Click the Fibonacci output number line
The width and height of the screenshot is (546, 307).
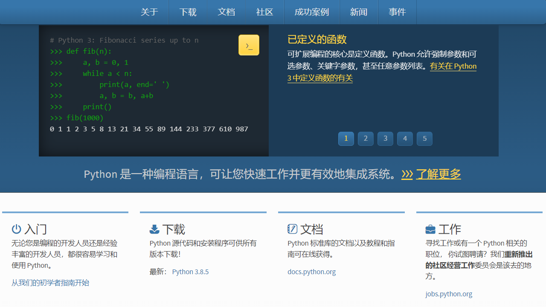(149, 129)
